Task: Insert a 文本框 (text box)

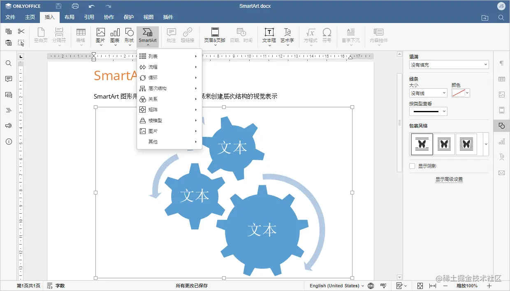Action: point(269,35)
